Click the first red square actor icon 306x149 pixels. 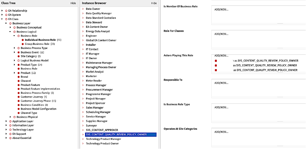pos(216,61)
